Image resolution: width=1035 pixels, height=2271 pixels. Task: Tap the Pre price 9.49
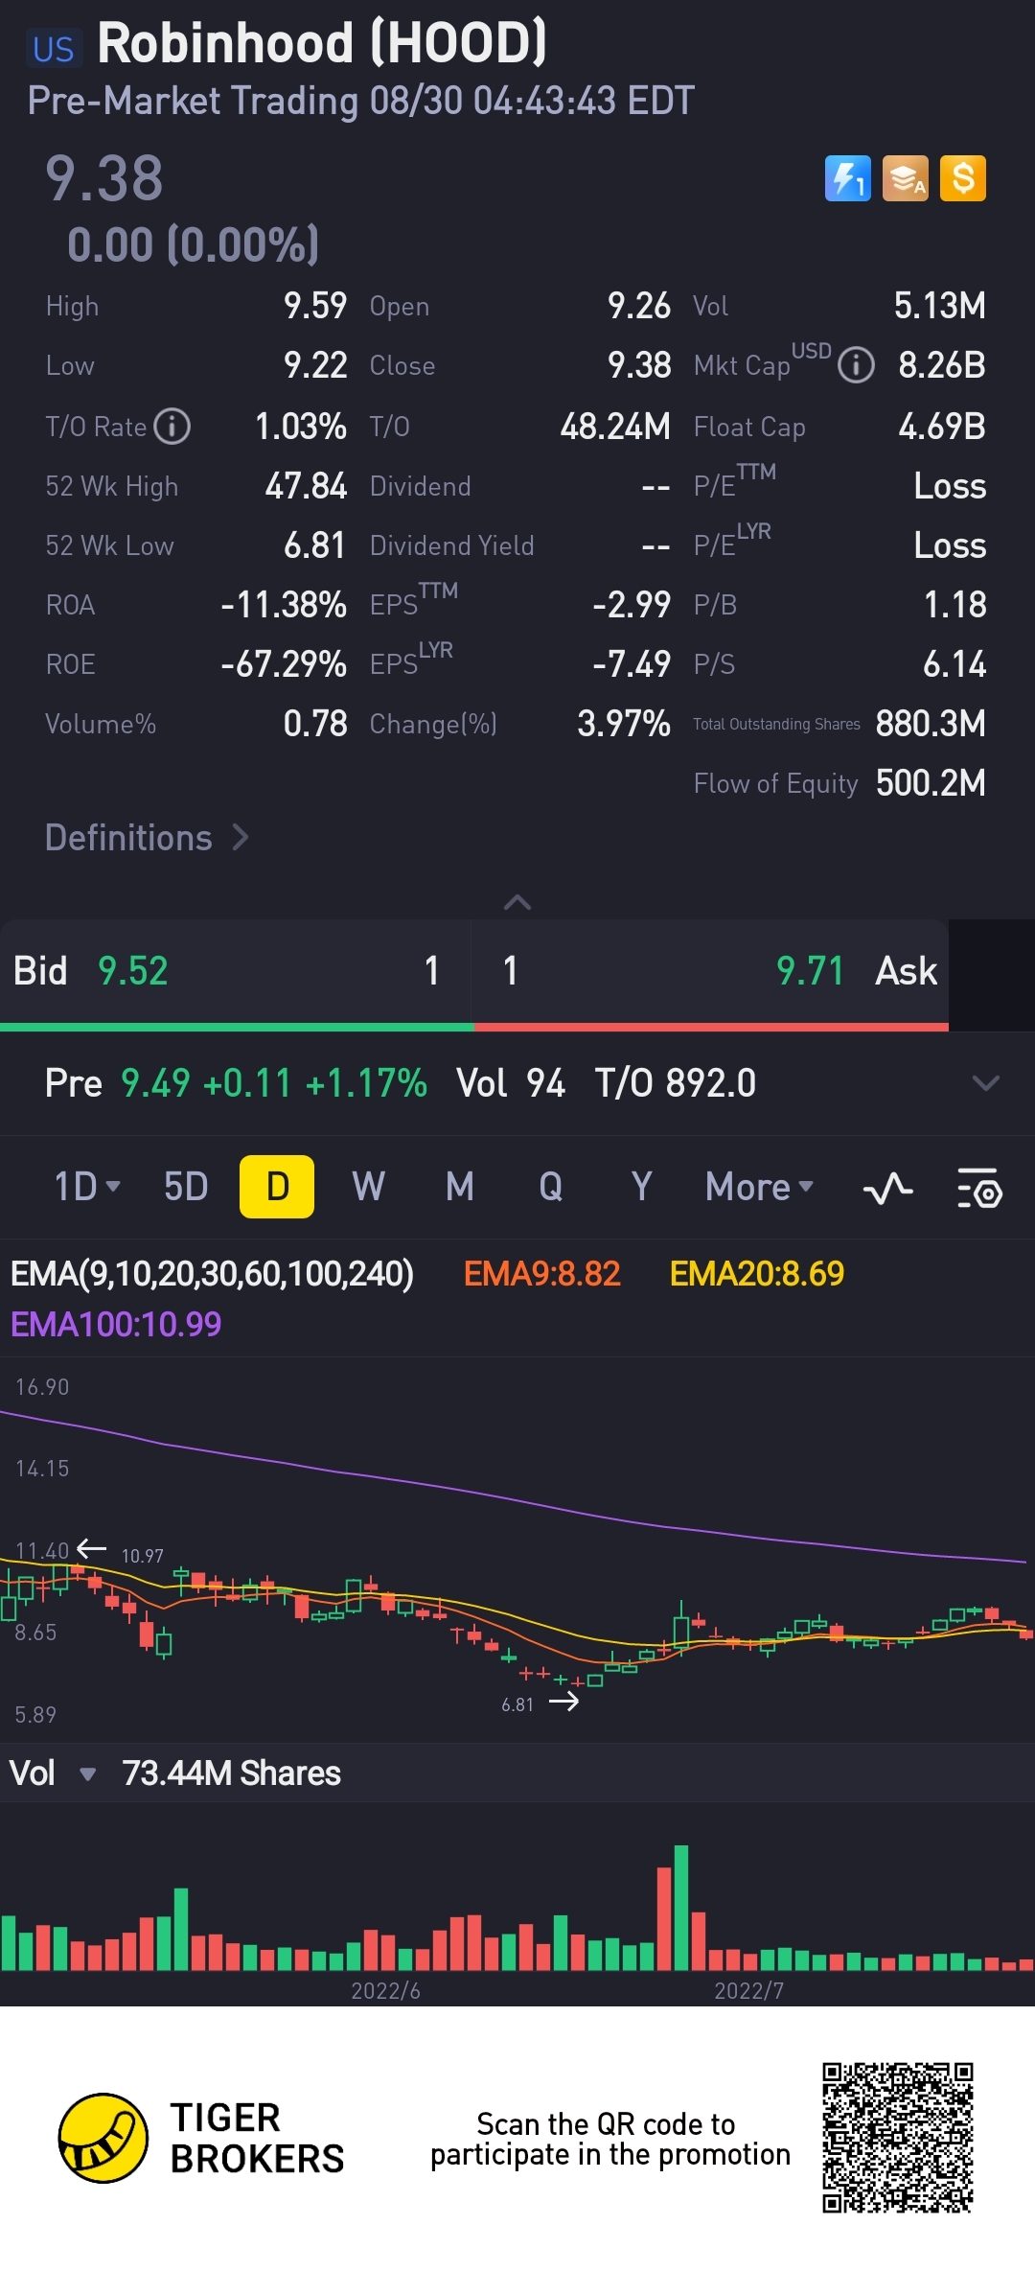155,1083
